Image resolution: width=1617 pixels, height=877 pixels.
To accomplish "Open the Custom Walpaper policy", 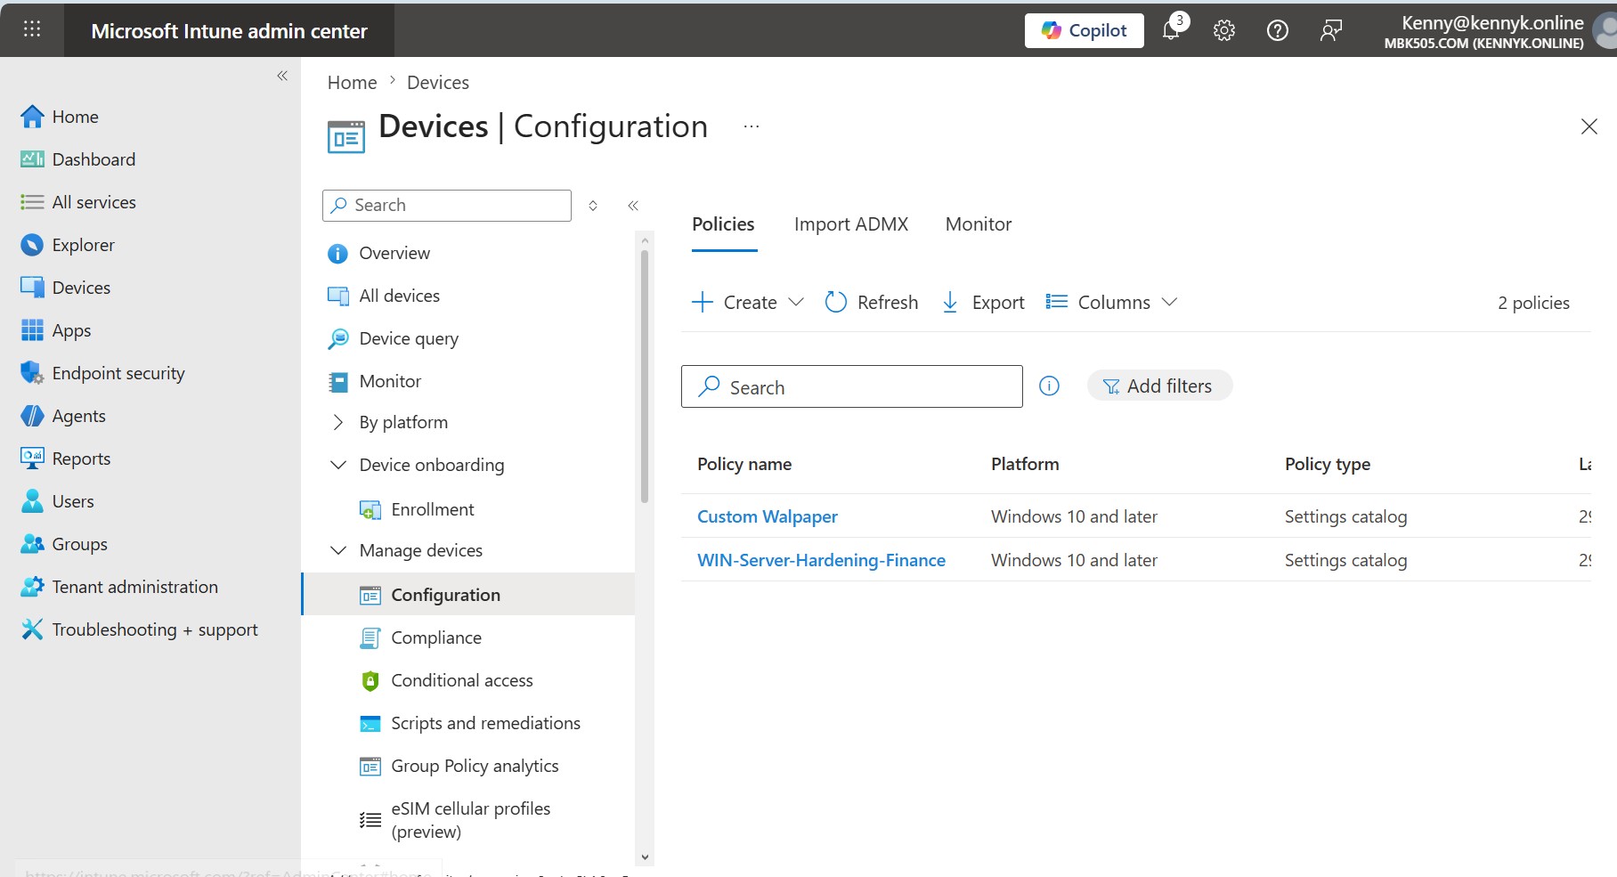I will [x=767, y=516].
